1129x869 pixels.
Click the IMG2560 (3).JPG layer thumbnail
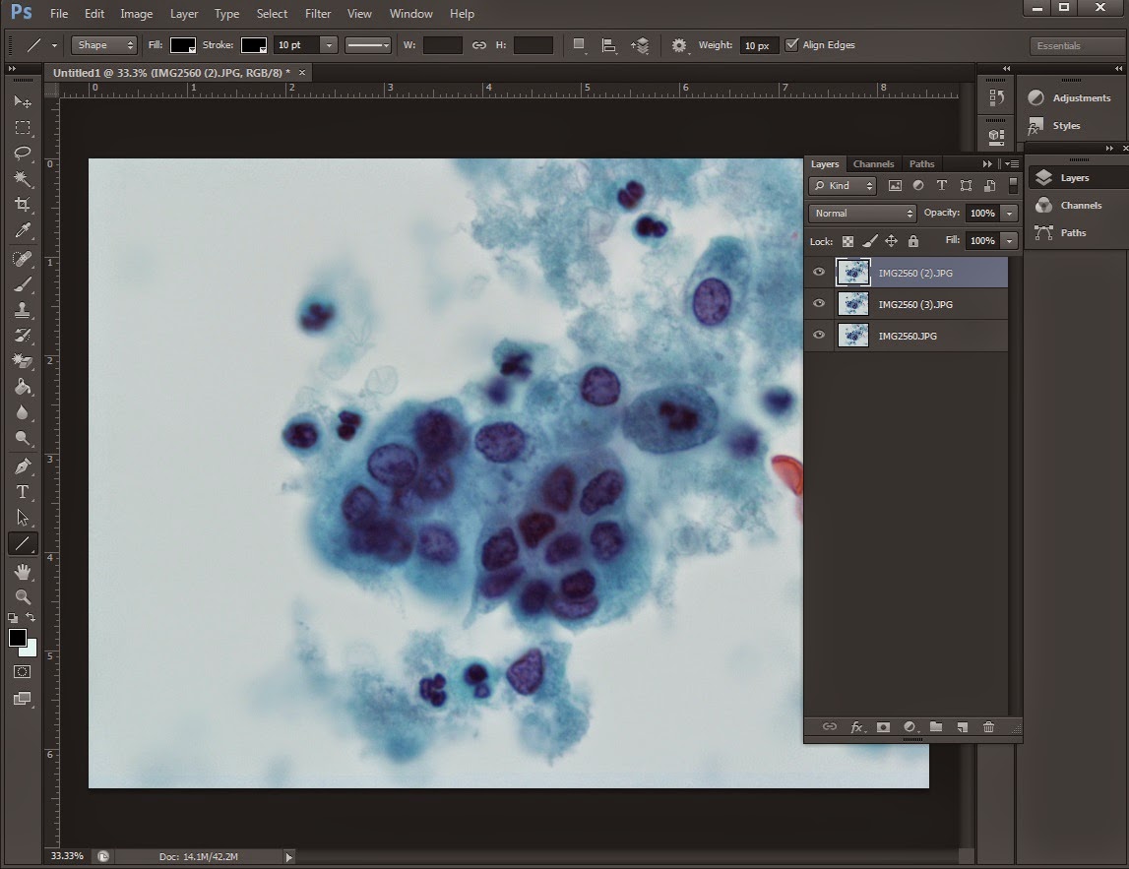853,304
